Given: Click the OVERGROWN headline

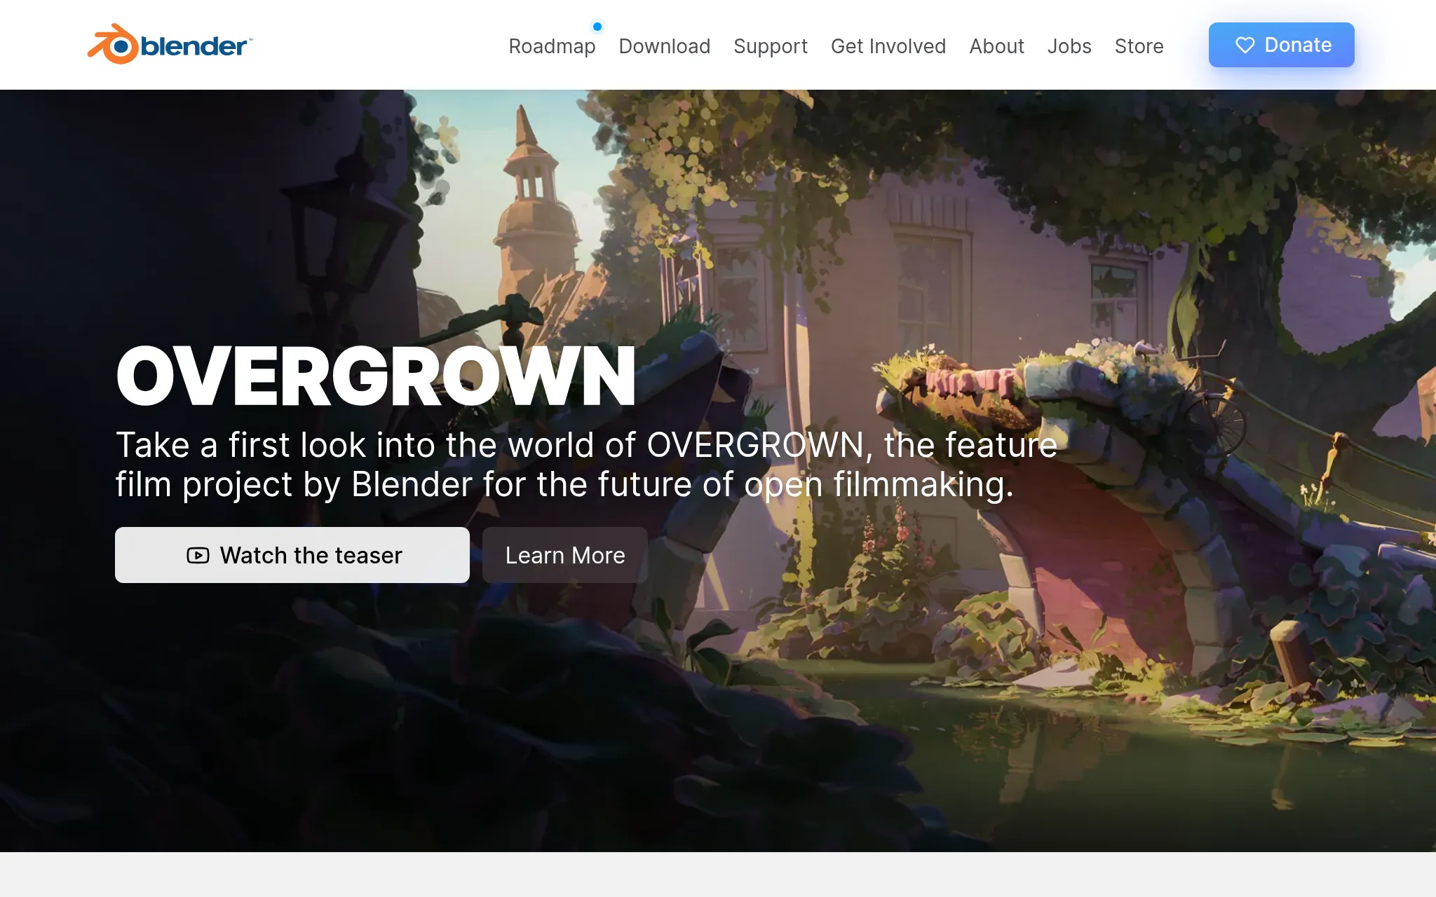Looking at the screenshot, I should 376,376.
